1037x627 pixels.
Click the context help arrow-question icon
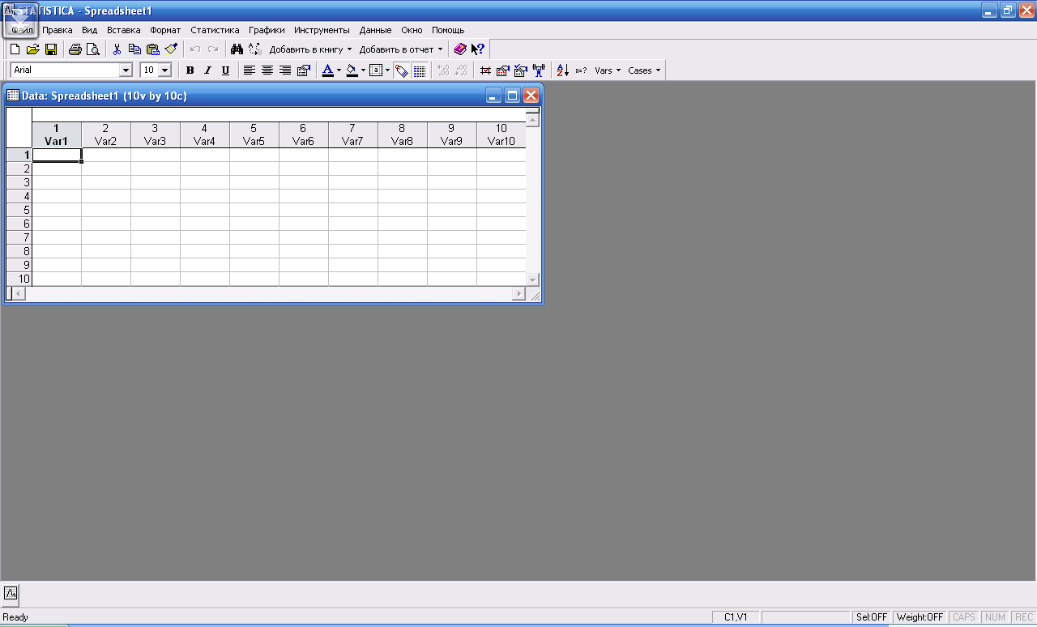click(478, 49)
